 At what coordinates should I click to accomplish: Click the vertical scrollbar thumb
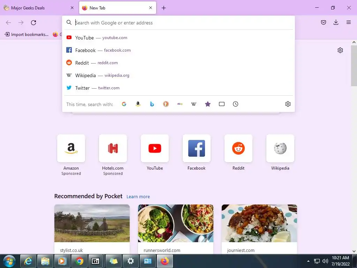tap(354, 66)
